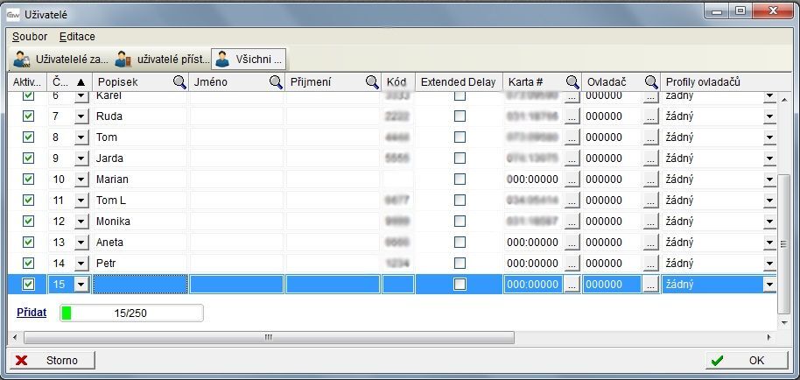Toggle active checkbox for user Petr

point(28,264)
